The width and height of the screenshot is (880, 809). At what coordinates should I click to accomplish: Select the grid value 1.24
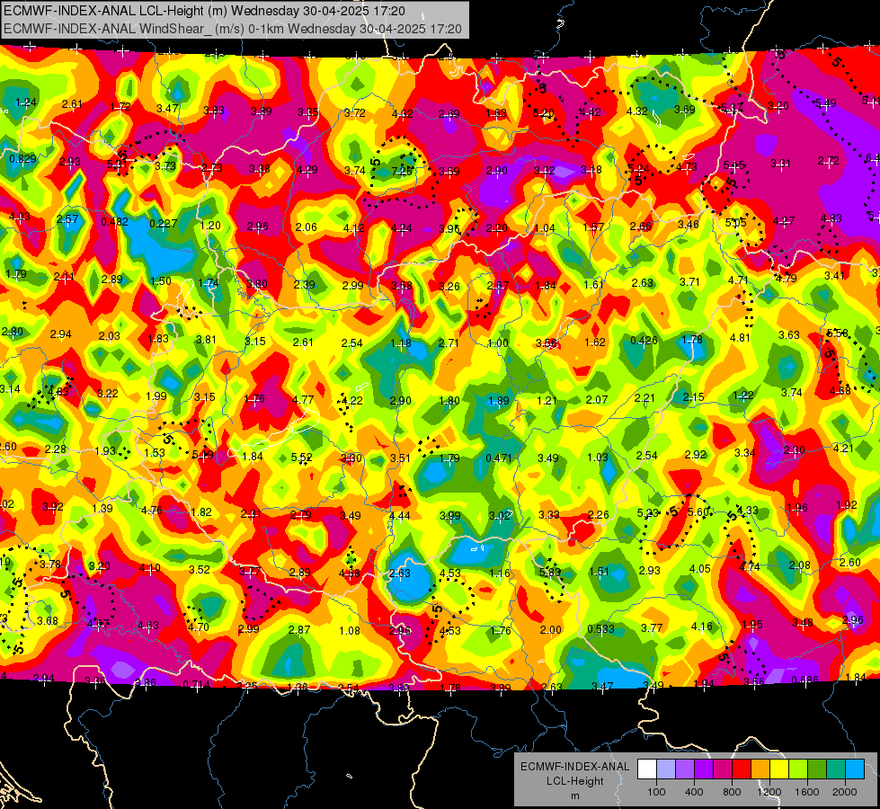26,102
